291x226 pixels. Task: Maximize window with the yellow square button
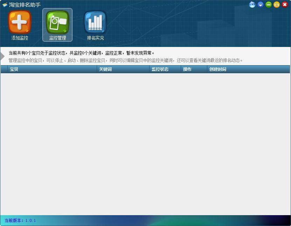click(277, 5)
